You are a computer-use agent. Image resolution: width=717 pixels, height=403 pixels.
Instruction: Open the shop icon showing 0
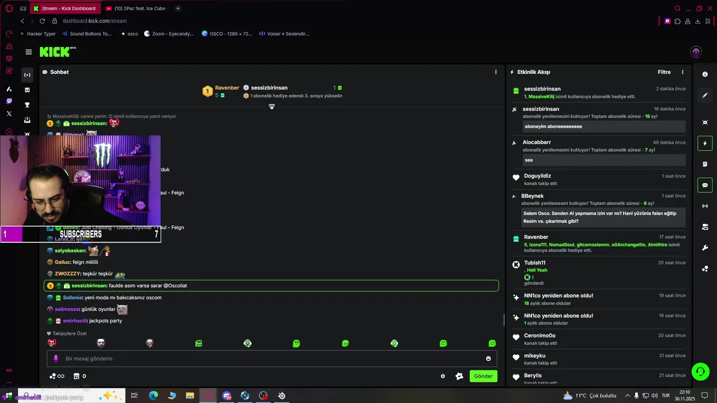(80, 376)
